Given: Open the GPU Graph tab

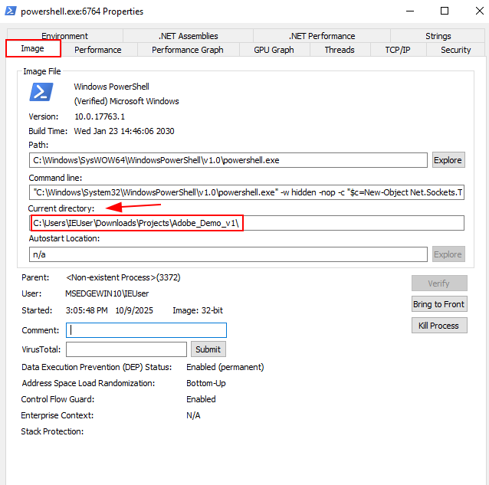Looking at the screenshot, I should [x=274, y=50].
